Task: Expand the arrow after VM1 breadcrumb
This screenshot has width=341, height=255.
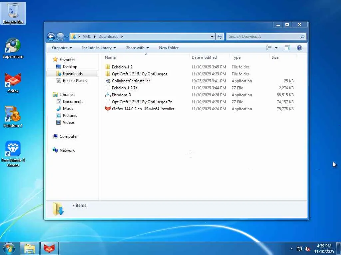Action: tap(95, 37)
